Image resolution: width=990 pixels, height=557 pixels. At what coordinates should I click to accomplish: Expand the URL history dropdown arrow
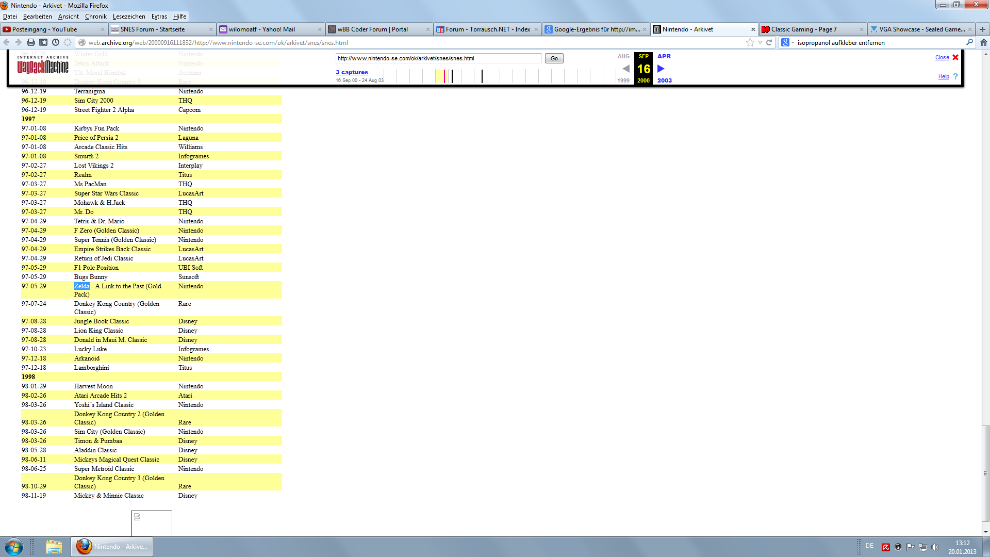point(760,42)
